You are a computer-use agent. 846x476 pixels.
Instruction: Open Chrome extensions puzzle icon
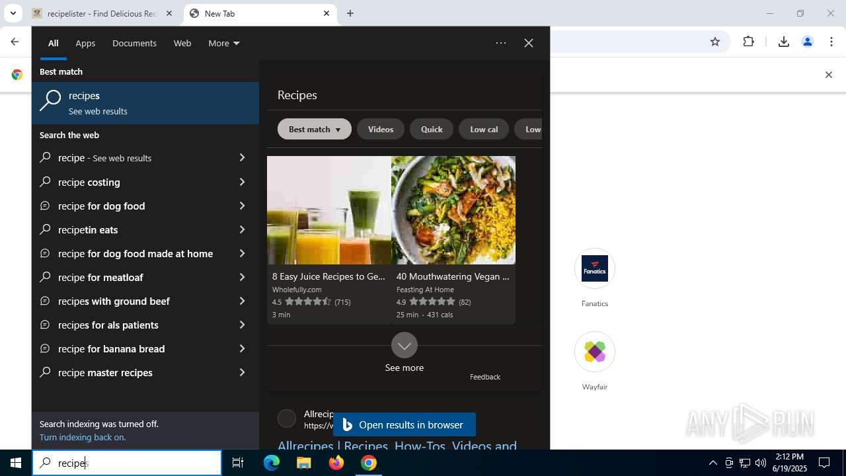coord(748,42)
